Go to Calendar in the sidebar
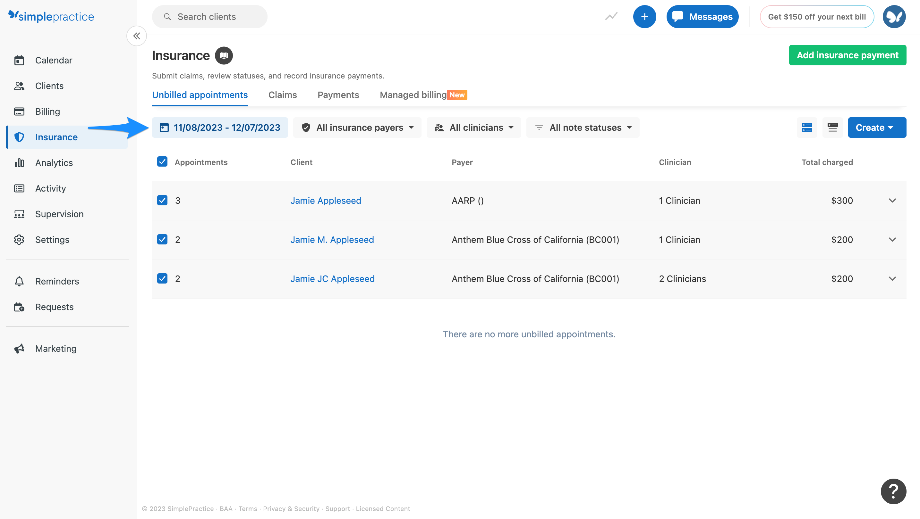 coord(54,60)
